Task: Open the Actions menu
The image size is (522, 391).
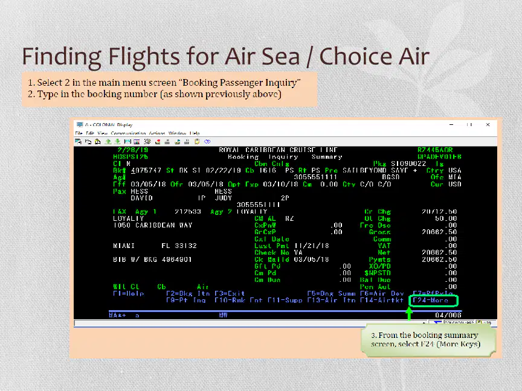Action: click(157, 133)
